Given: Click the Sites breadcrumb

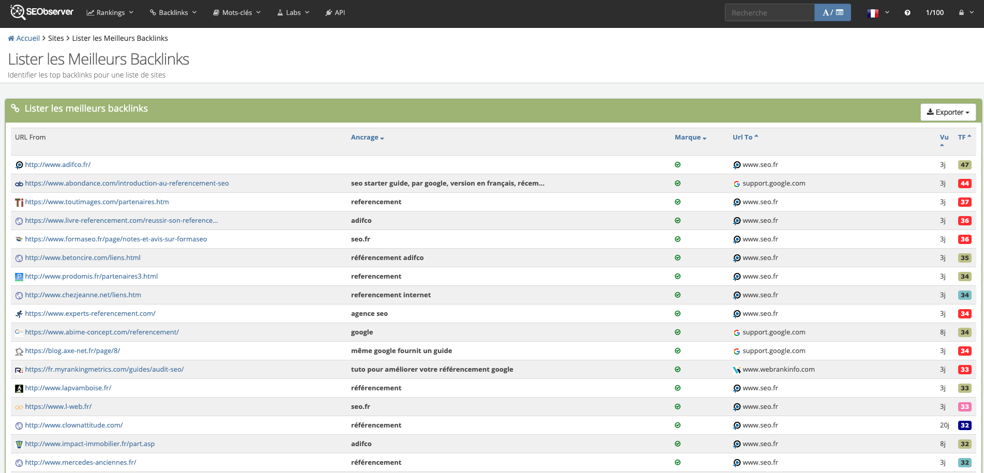Looking at the screenshot, I should point(56,38).
